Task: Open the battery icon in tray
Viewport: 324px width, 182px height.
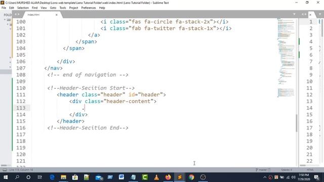Action: [x=282, y=177]
